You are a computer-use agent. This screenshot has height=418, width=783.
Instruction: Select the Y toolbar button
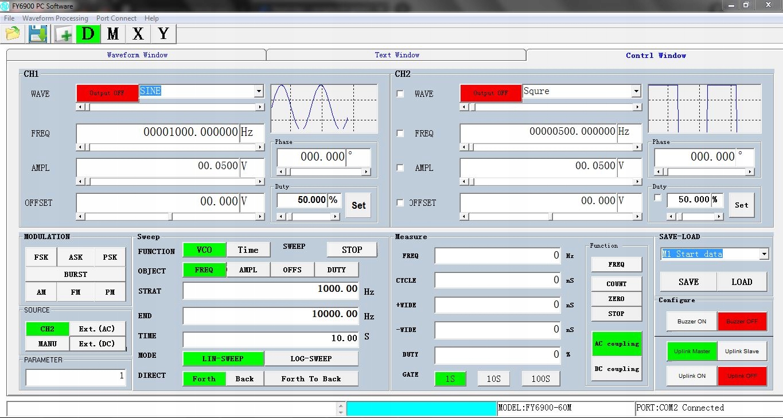click(x=163, y=34)
